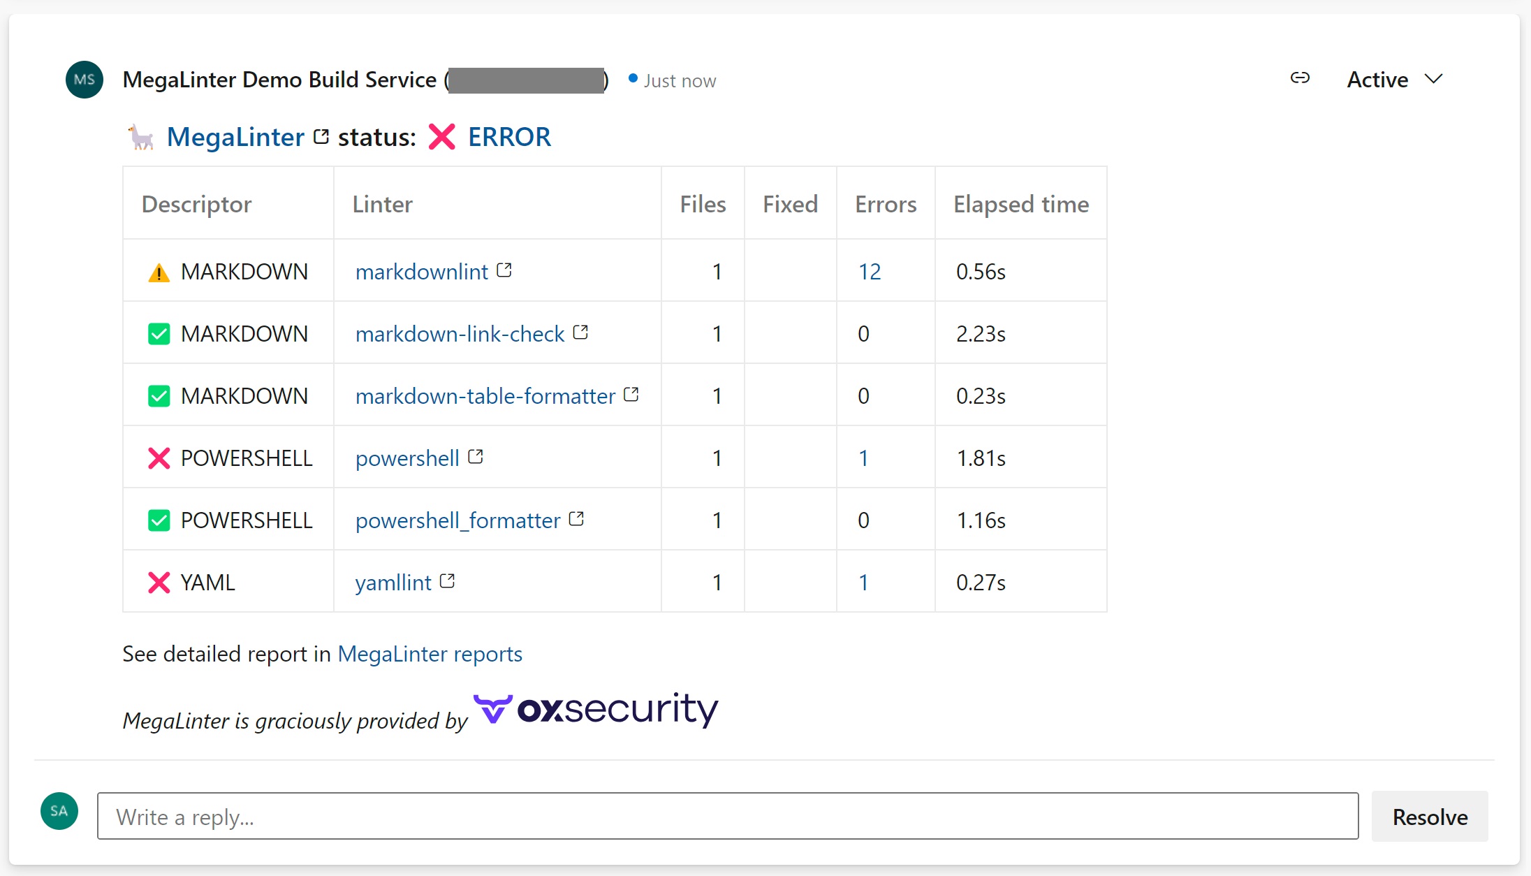Click the YAML descriptor text
This screenshot has width=1531, height=876.
(207, 583)
